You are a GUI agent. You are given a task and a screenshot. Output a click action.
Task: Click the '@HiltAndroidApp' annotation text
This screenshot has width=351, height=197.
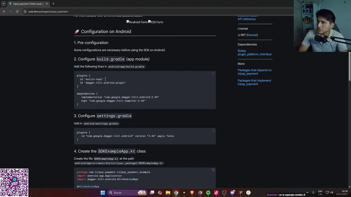click(x=88, y=187)
